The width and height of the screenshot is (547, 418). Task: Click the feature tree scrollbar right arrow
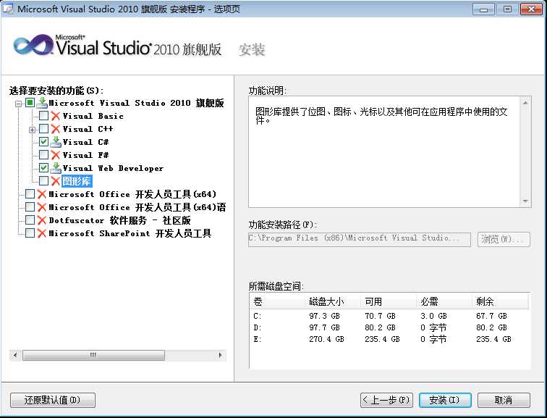click(x=220, y=356)
